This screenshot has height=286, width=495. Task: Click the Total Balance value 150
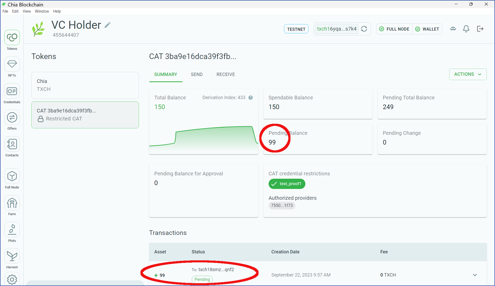[x=160, y=107]
